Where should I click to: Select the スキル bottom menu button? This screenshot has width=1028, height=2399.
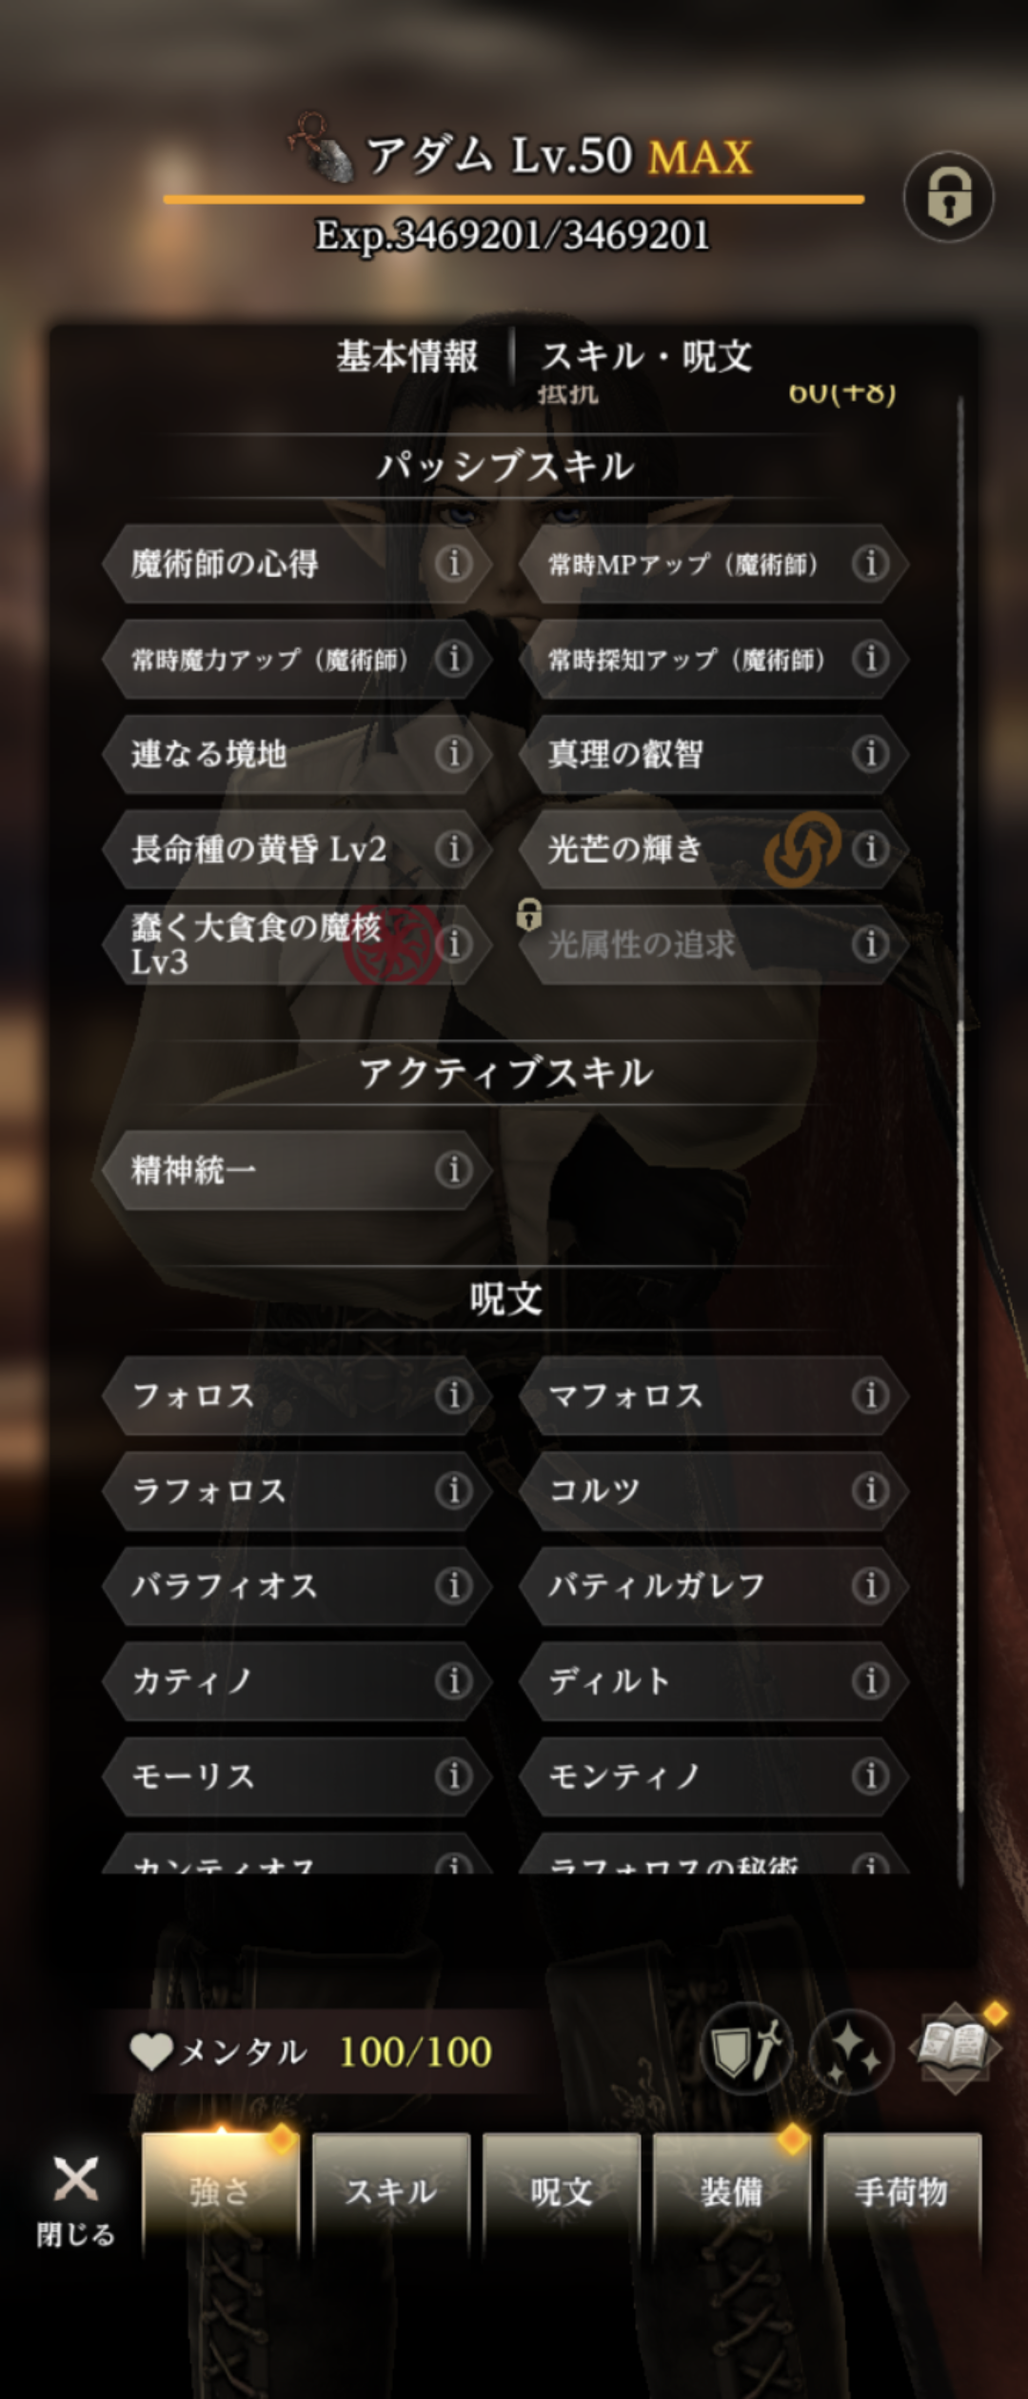(391, 2191)
